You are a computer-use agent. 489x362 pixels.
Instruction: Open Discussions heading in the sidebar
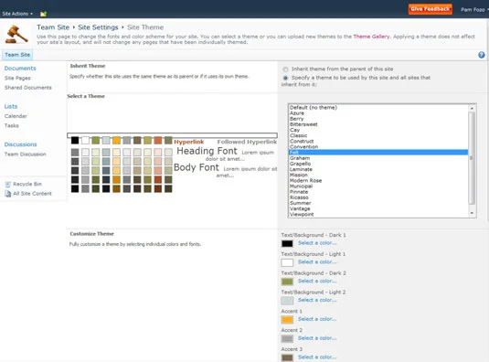click(x=21, y=144)
